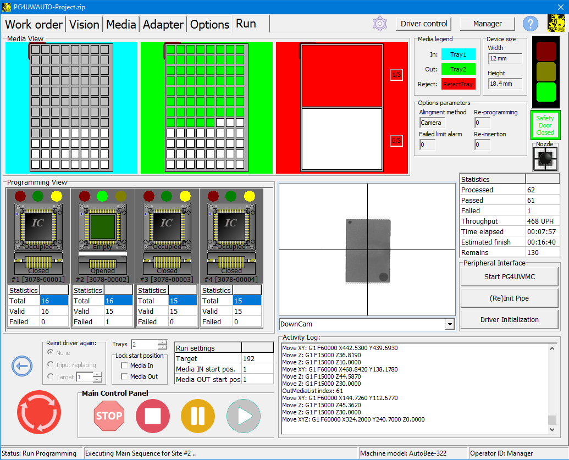Enable the Media In lock checkbox
569x460 pixels.
[x=125, y=365]
